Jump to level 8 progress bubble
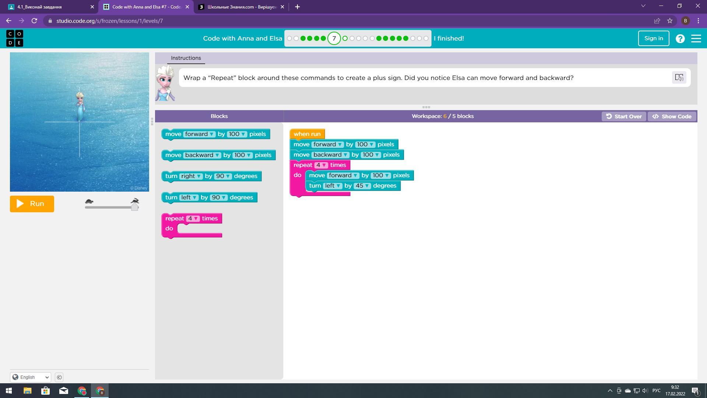 click(345, 38)
